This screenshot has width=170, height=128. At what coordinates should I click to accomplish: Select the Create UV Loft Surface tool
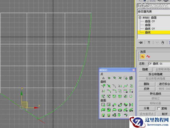(x=131, y=110)
